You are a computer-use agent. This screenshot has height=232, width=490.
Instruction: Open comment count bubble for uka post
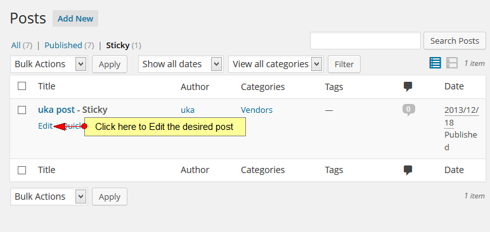(x=409, y=110)
